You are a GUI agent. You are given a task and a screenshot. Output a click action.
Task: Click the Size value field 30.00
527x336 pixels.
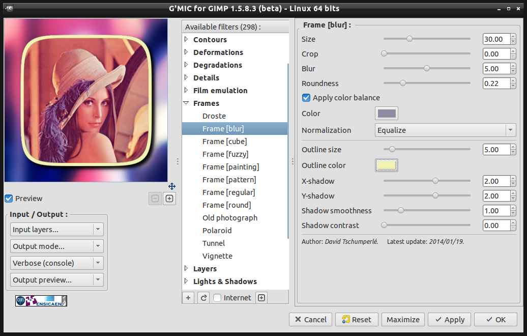pos(496,39)
